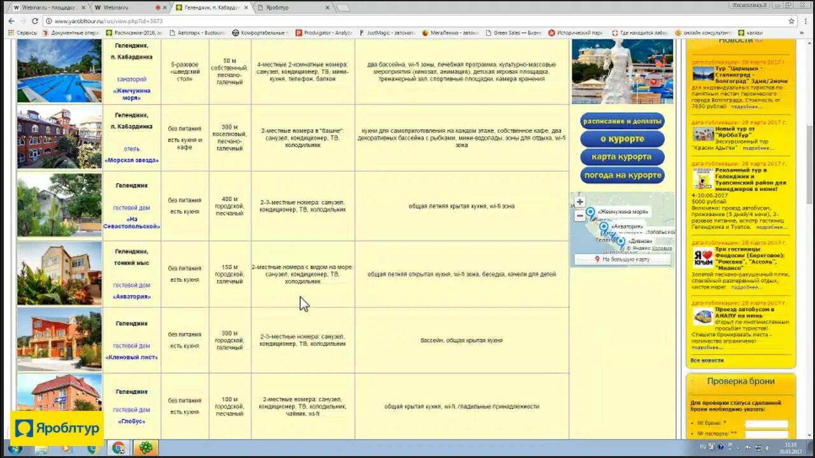Open news Рекламный тур в Геленджик
The height and width of the screenshot is (458, 815).
[750, 179]
